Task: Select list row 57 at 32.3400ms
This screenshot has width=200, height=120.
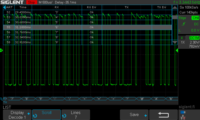Action: [x=87, y=37]
